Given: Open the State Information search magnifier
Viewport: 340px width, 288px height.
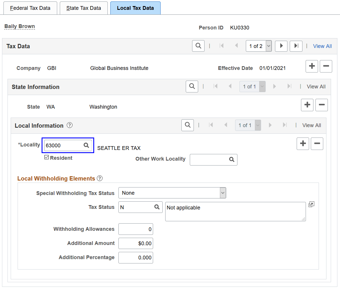Looking at the screenshot, I should [192, 86].
